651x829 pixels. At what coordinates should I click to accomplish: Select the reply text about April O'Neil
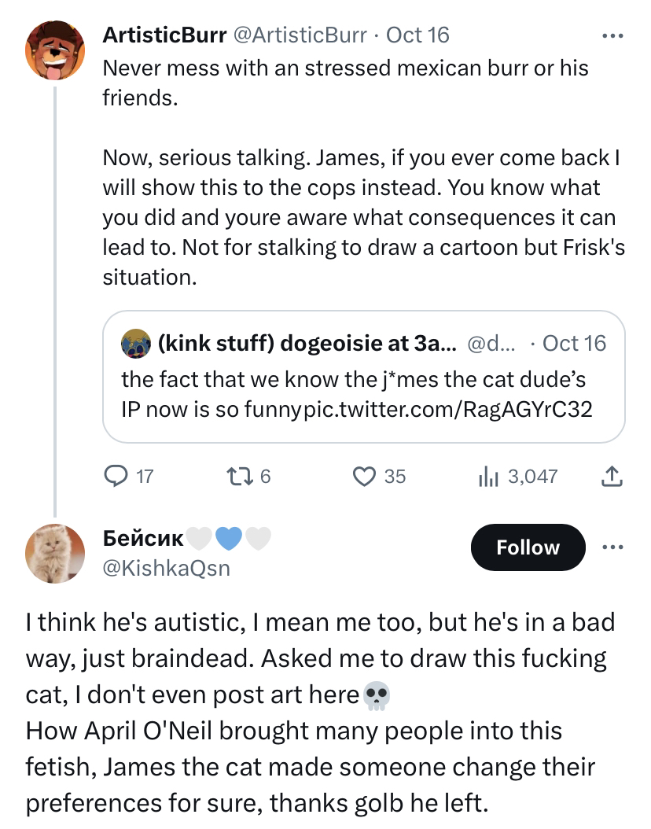311,767
